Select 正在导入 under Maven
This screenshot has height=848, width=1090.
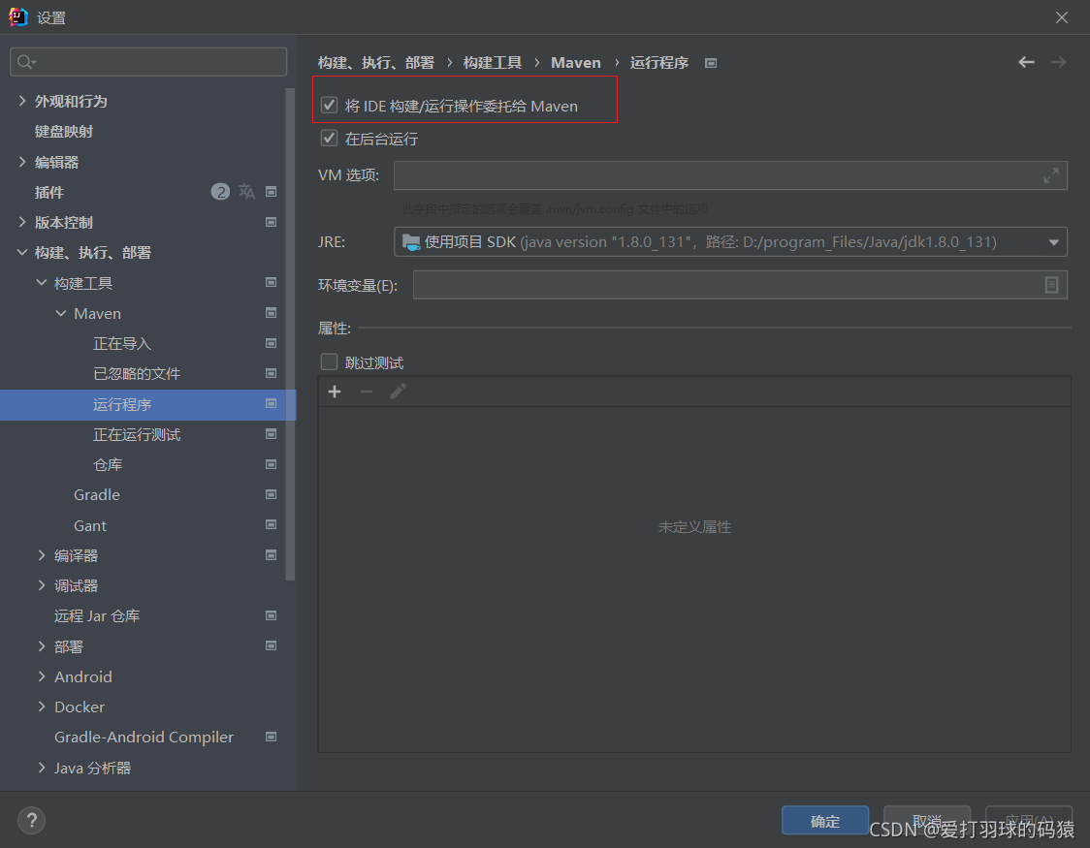coord(122,343)
